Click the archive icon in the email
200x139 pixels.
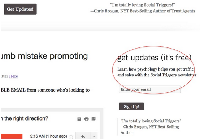tap(79, 119)
